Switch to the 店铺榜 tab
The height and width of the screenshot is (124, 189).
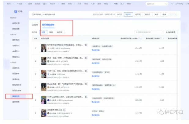[35, 24]
